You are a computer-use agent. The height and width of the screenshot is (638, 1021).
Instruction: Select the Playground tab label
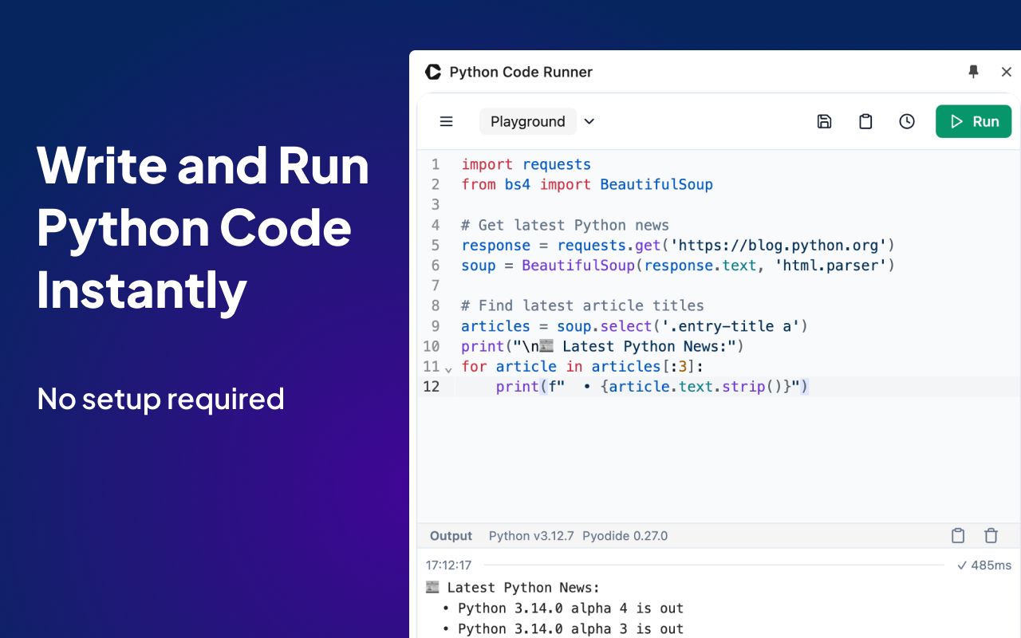tap(527, 121)
